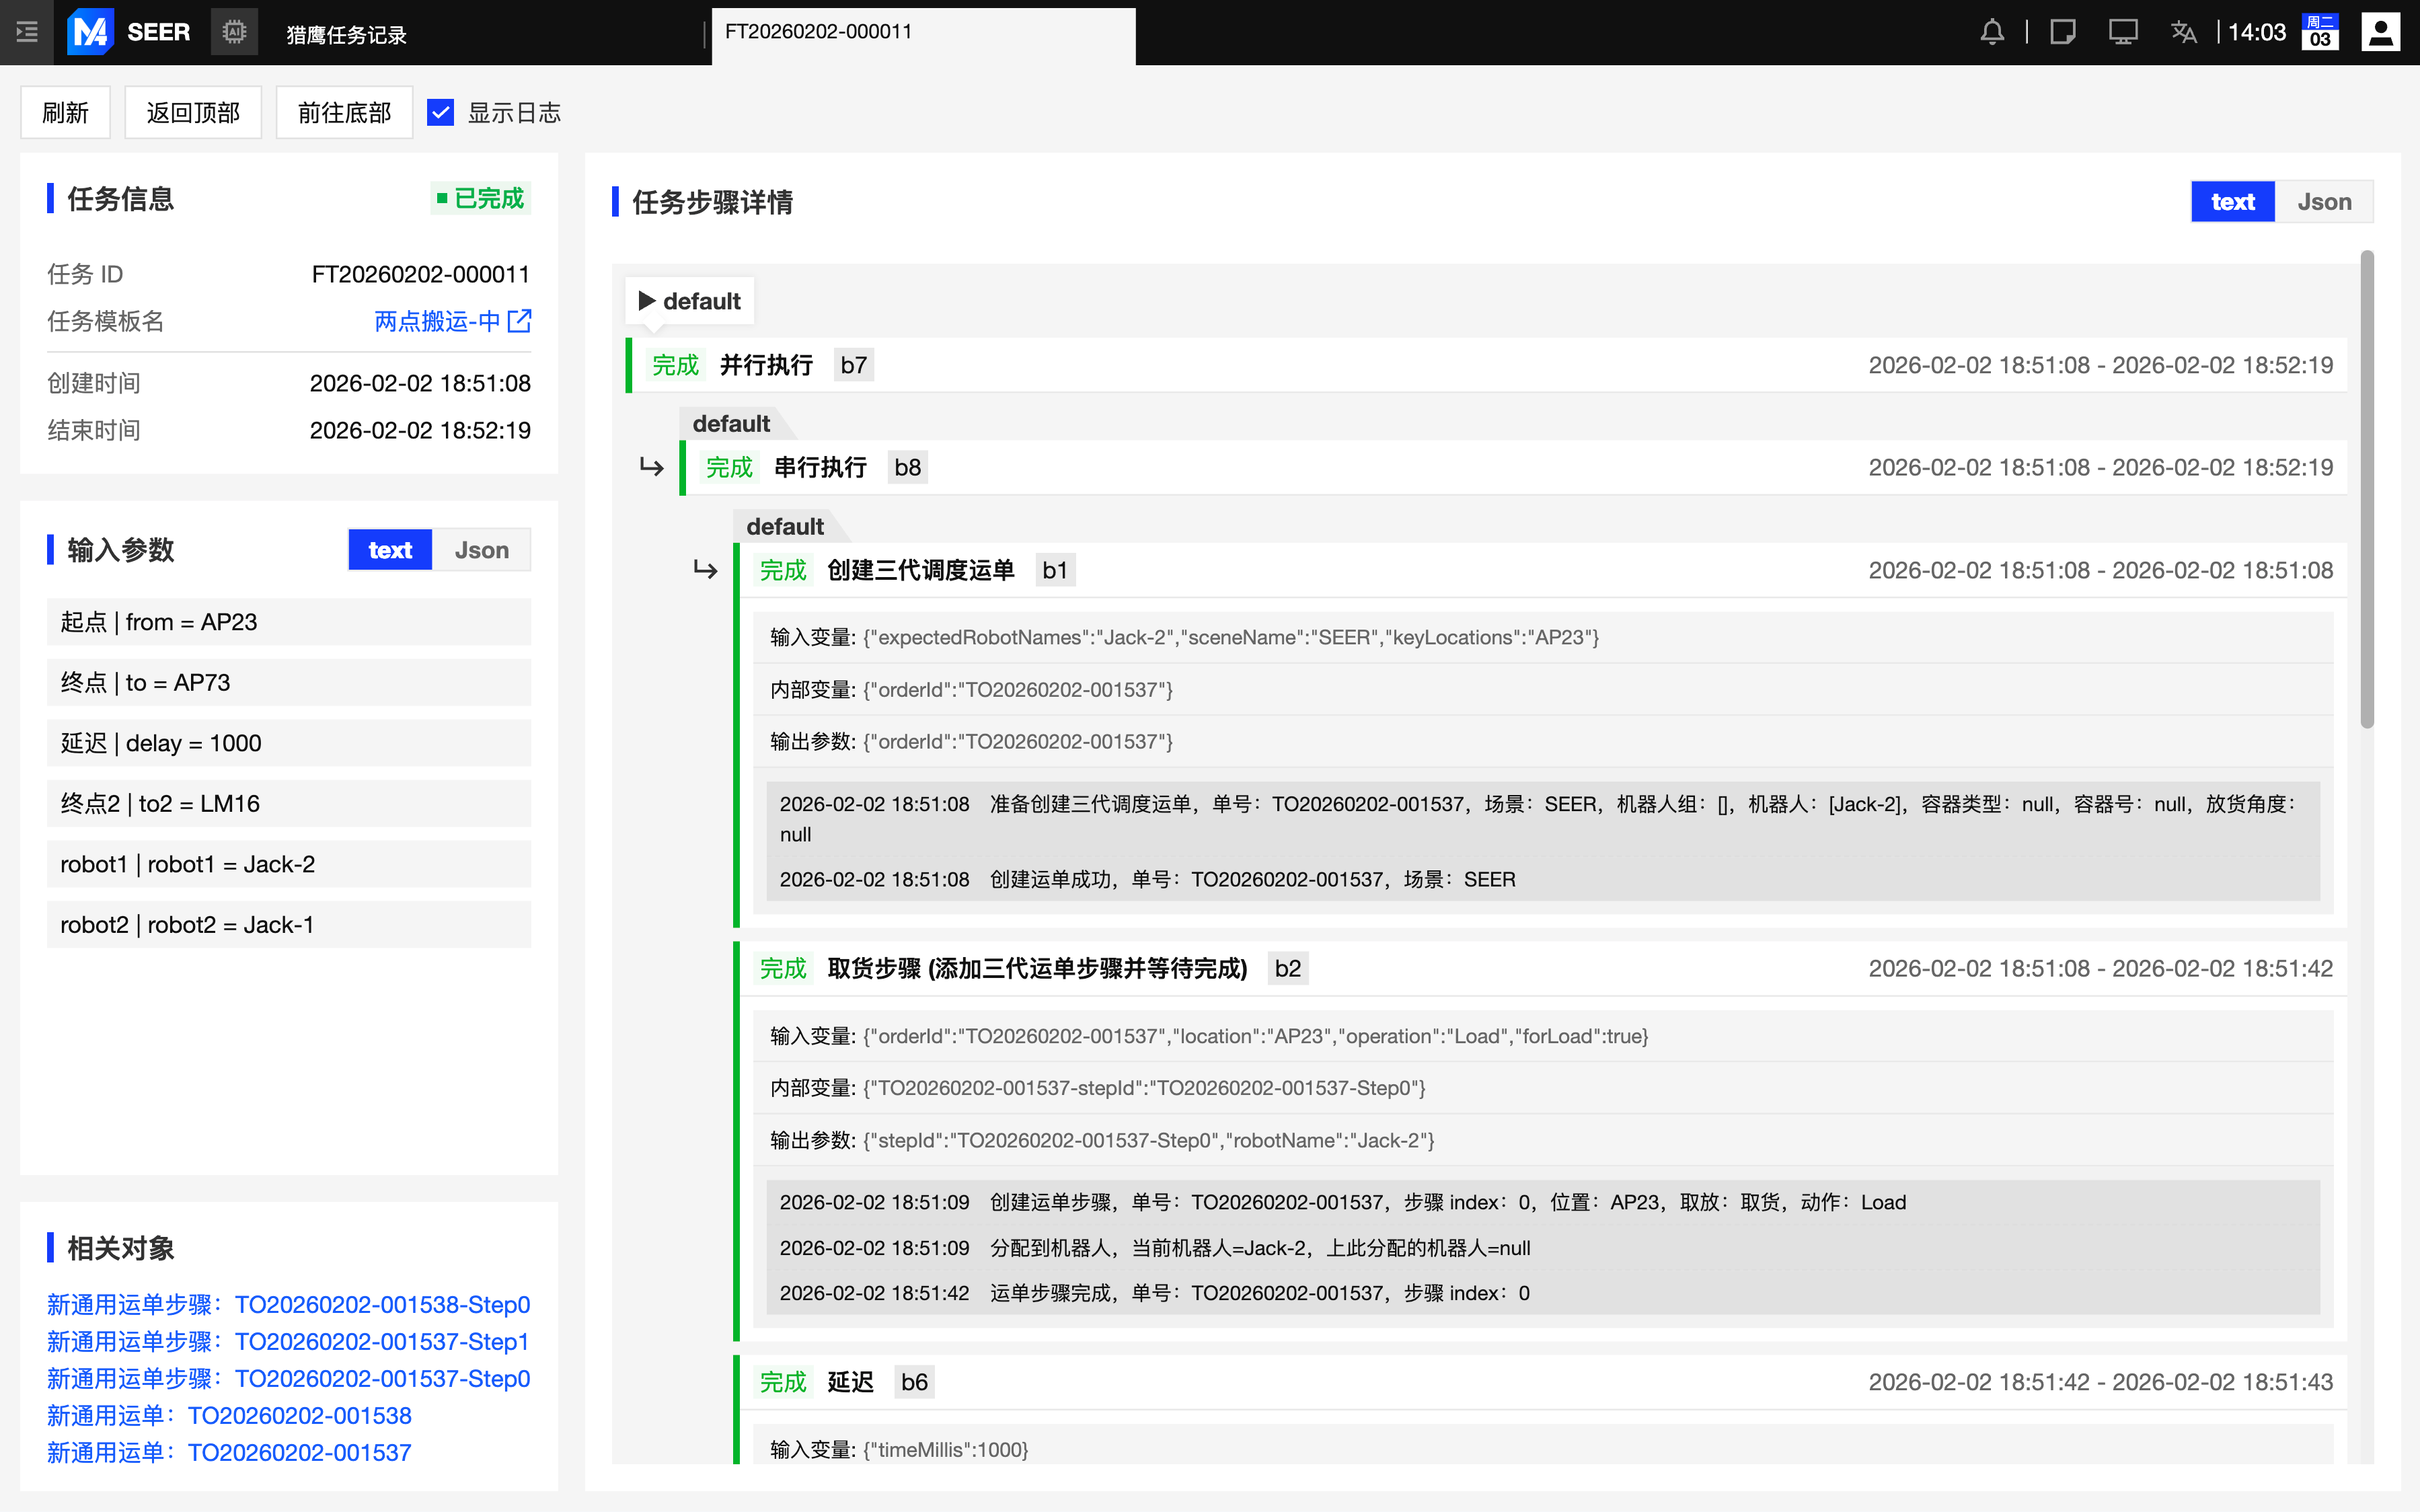This screenshot has width=2420, height=1512.
Task: Collapse the 并行执行 b7 step row
Action: point(766,365)
